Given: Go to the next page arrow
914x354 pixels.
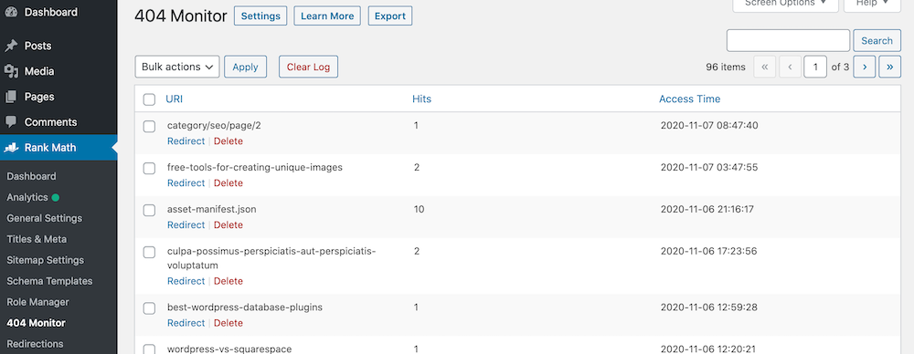Looking at the screenshot, I should pos(865,67).
